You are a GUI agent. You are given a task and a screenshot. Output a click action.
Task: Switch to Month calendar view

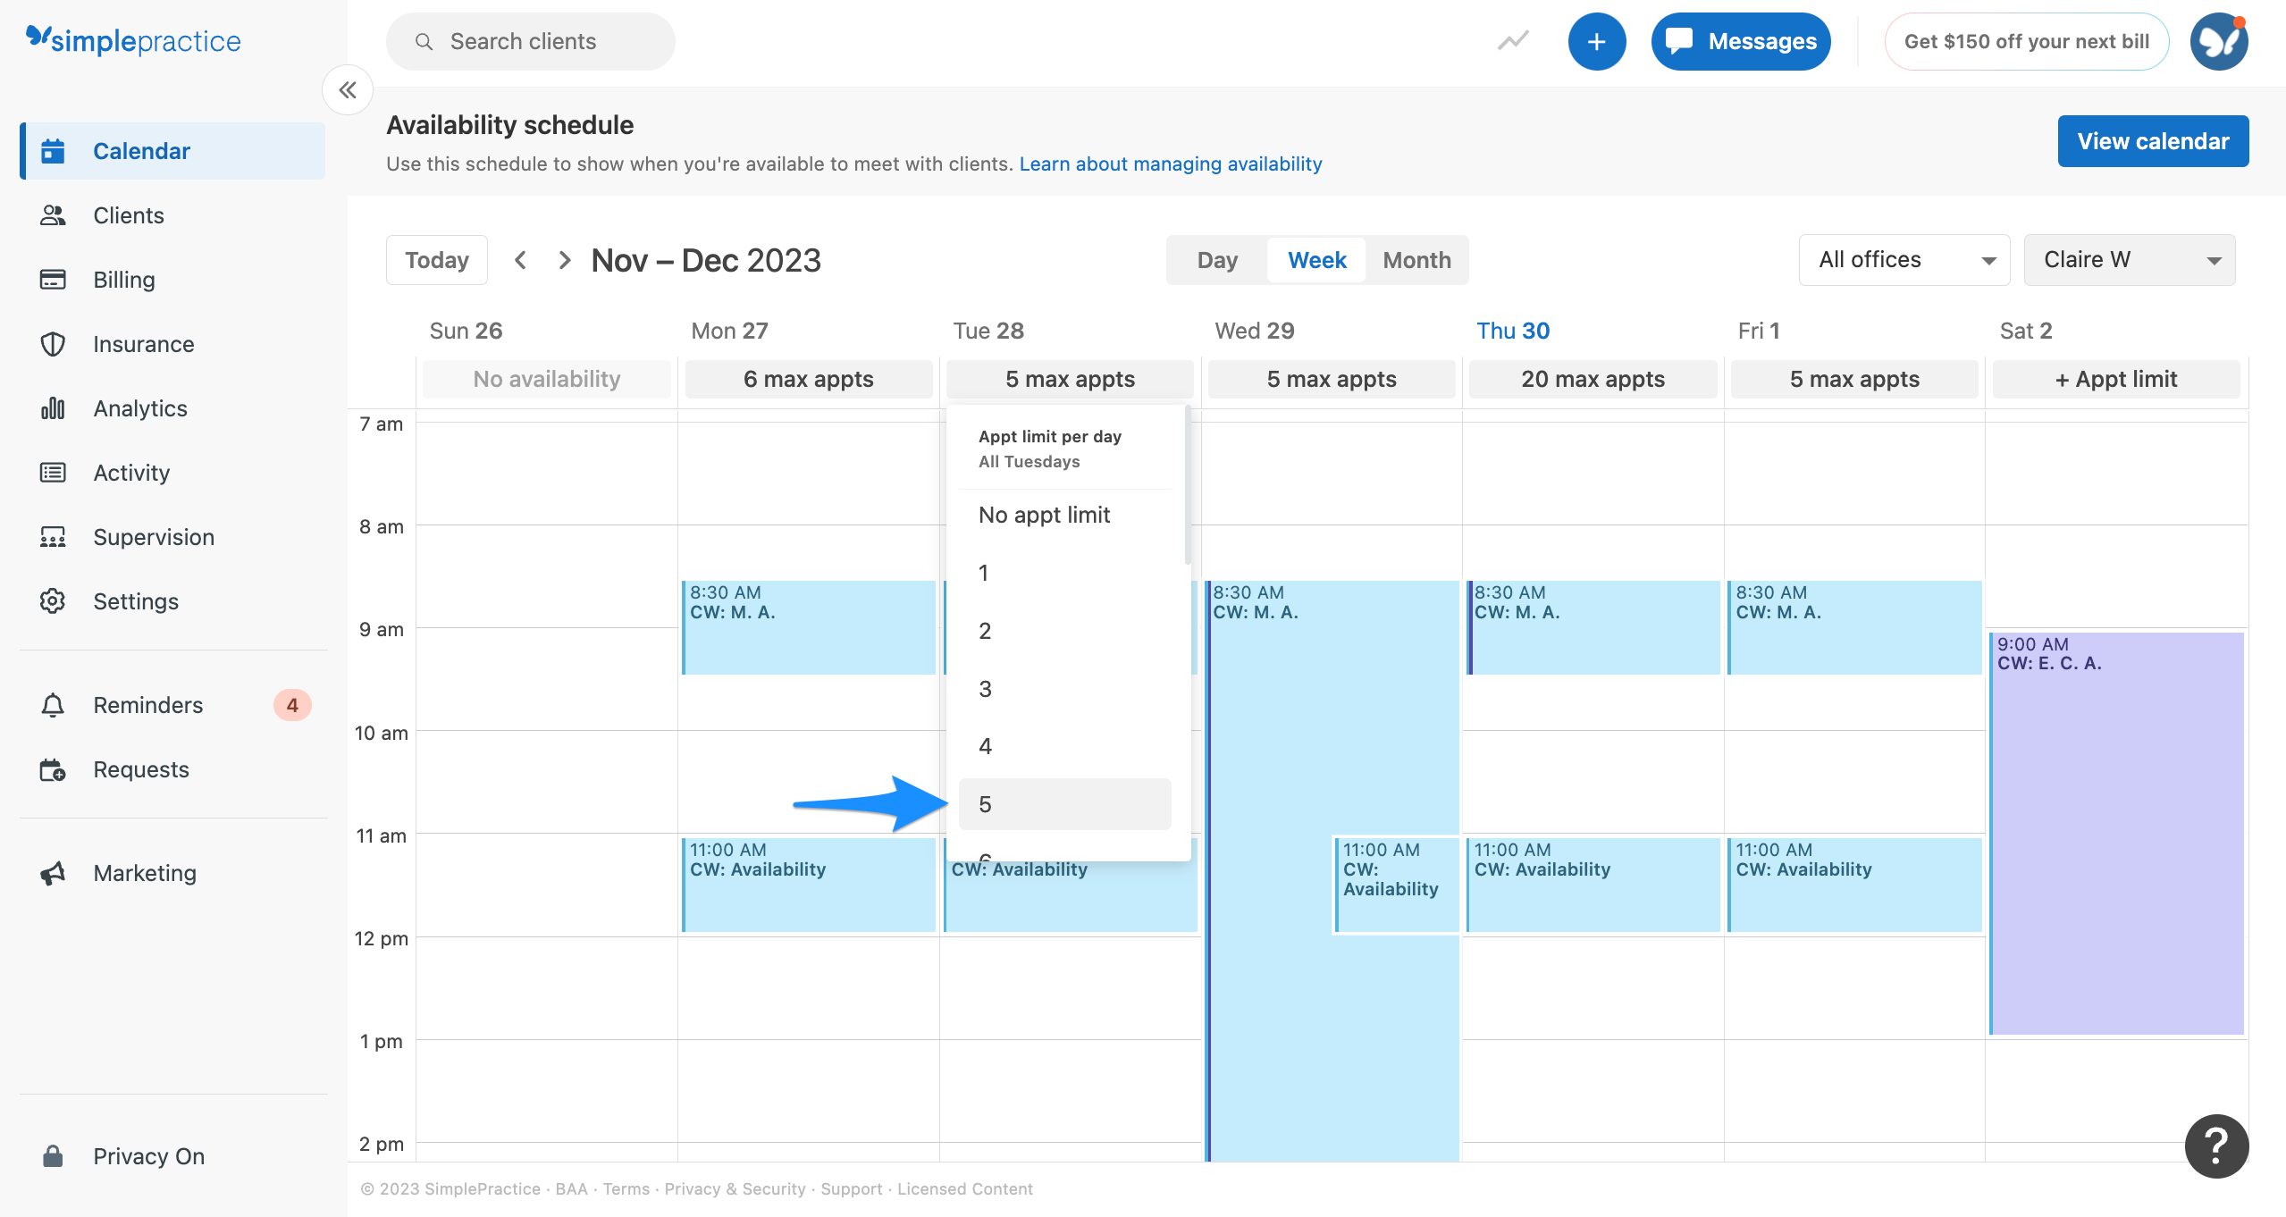point(1416,259)
